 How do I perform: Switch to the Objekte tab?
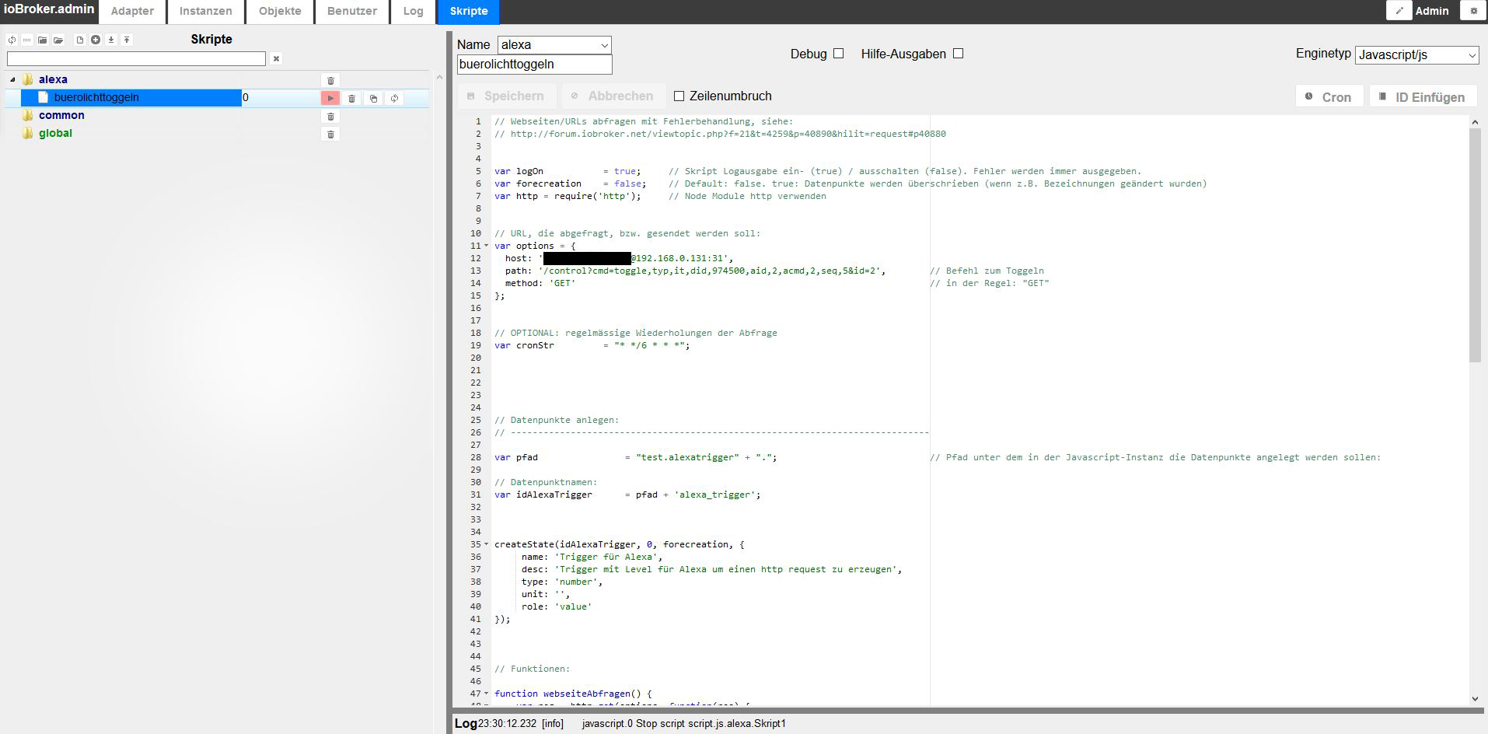280,12
